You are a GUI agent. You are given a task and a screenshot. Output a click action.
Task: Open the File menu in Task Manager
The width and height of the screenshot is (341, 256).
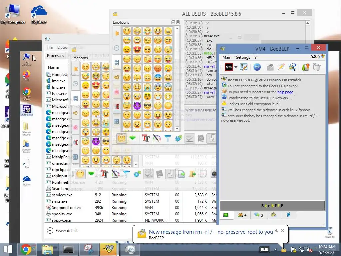pos(50,47)
